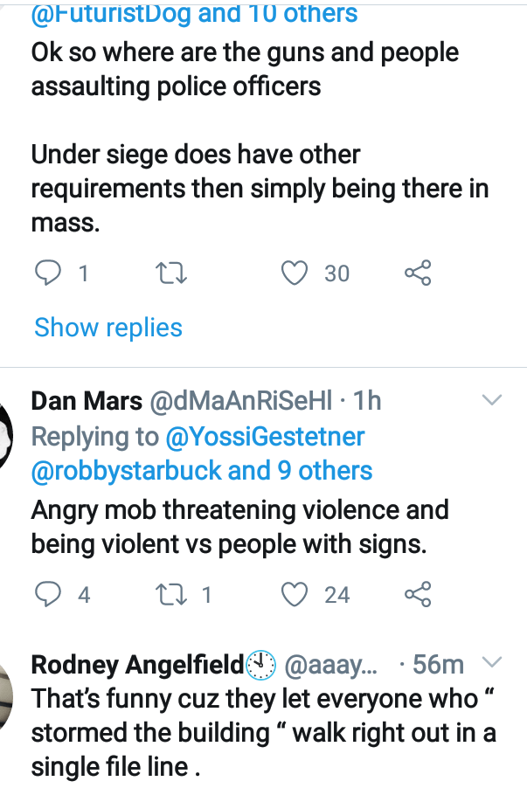Viewport: 527px width, 788px height.
Task: Open the Show replies link
Action: pyautogui.click(x=108, y=328)
